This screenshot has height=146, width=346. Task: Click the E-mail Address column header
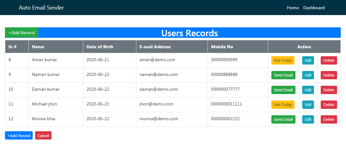click(x=172, y=47)
